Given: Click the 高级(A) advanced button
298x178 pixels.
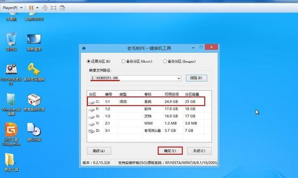Looking at the screenshot, I should pyautogui.click(x=99, y=151).
